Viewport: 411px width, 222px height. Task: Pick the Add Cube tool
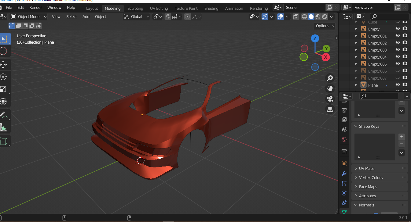4,141
